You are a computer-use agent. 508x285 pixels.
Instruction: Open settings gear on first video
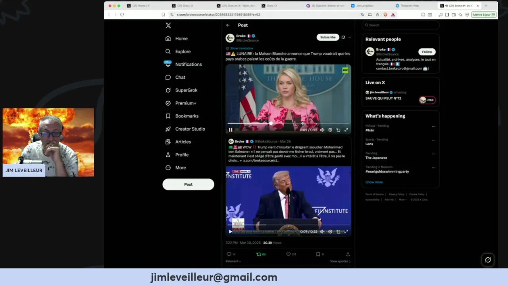point(330,130)
